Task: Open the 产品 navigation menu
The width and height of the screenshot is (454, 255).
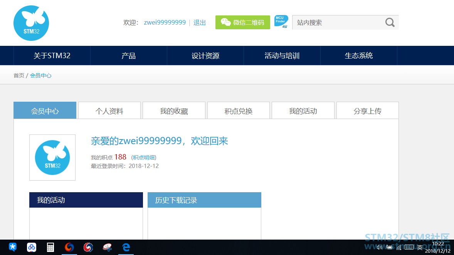Action: click(129, 55)
